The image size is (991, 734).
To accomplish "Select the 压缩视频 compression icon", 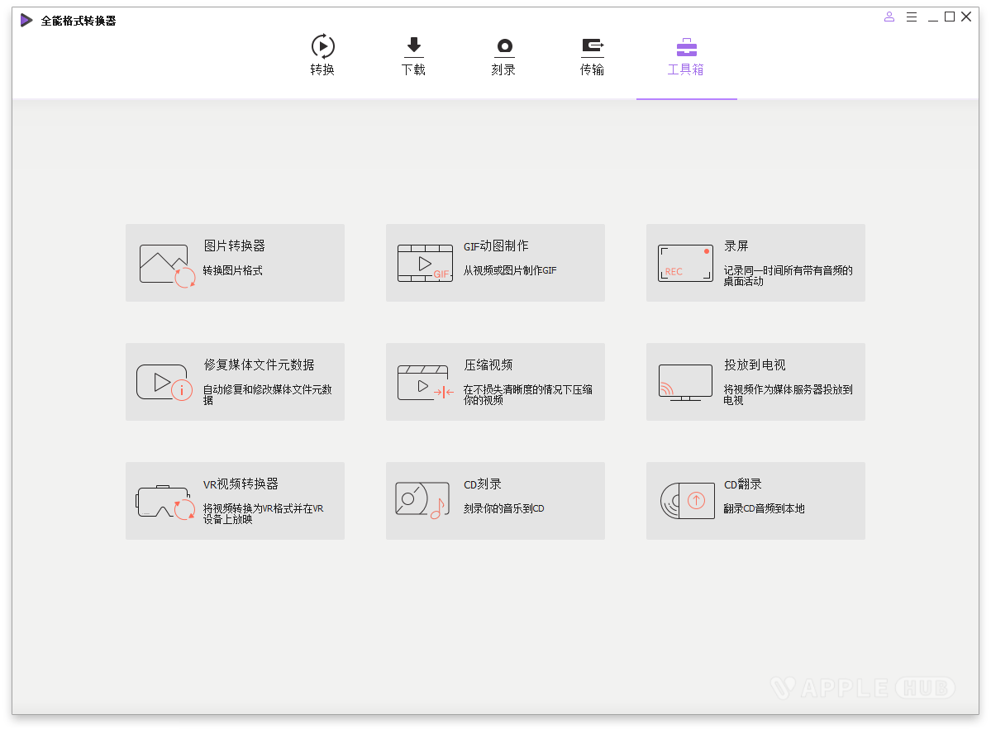I will pos(424,381).
